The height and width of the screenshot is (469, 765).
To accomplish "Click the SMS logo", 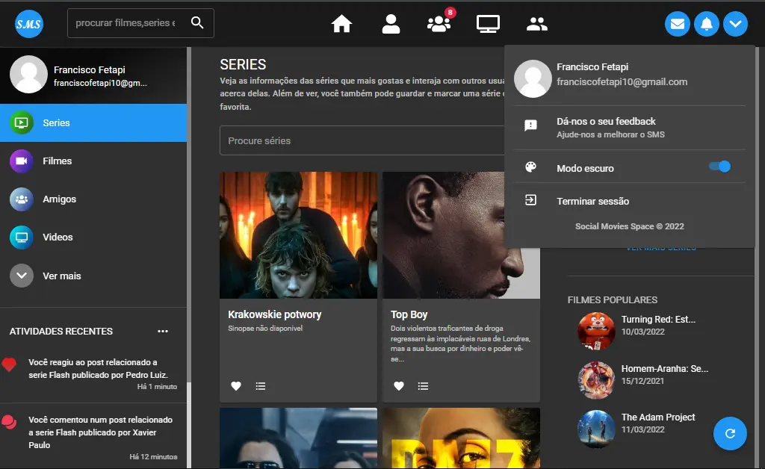I will click(x=29, y=23).
